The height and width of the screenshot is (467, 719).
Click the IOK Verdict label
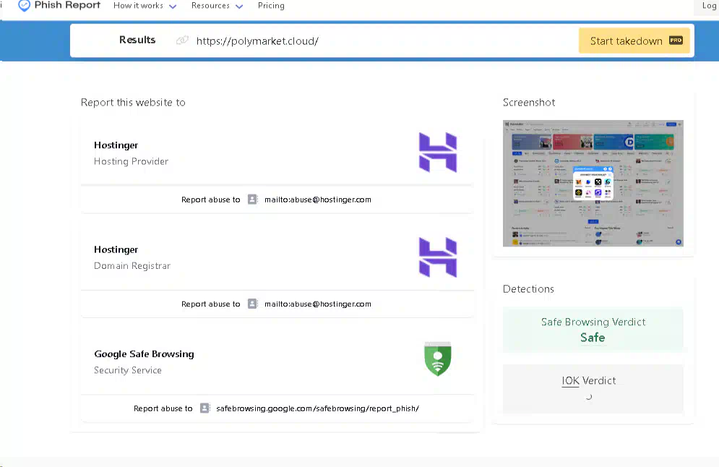point(589,381)
